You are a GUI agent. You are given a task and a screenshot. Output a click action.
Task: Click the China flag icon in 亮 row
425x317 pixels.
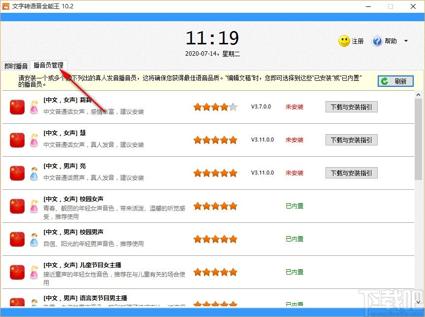tap(17, 173)
